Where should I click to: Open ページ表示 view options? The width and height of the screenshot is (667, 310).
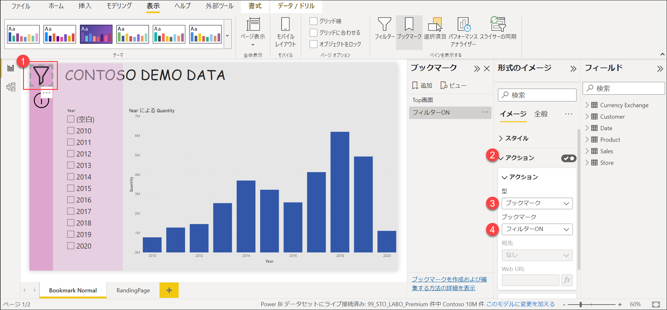point(253,32)
